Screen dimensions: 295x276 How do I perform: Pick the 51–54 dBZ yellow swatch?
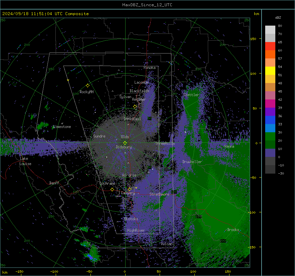click(x=270, y=71)
